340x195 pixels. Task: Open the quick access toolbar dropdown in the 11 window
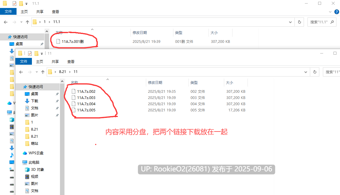click(42, 53)
